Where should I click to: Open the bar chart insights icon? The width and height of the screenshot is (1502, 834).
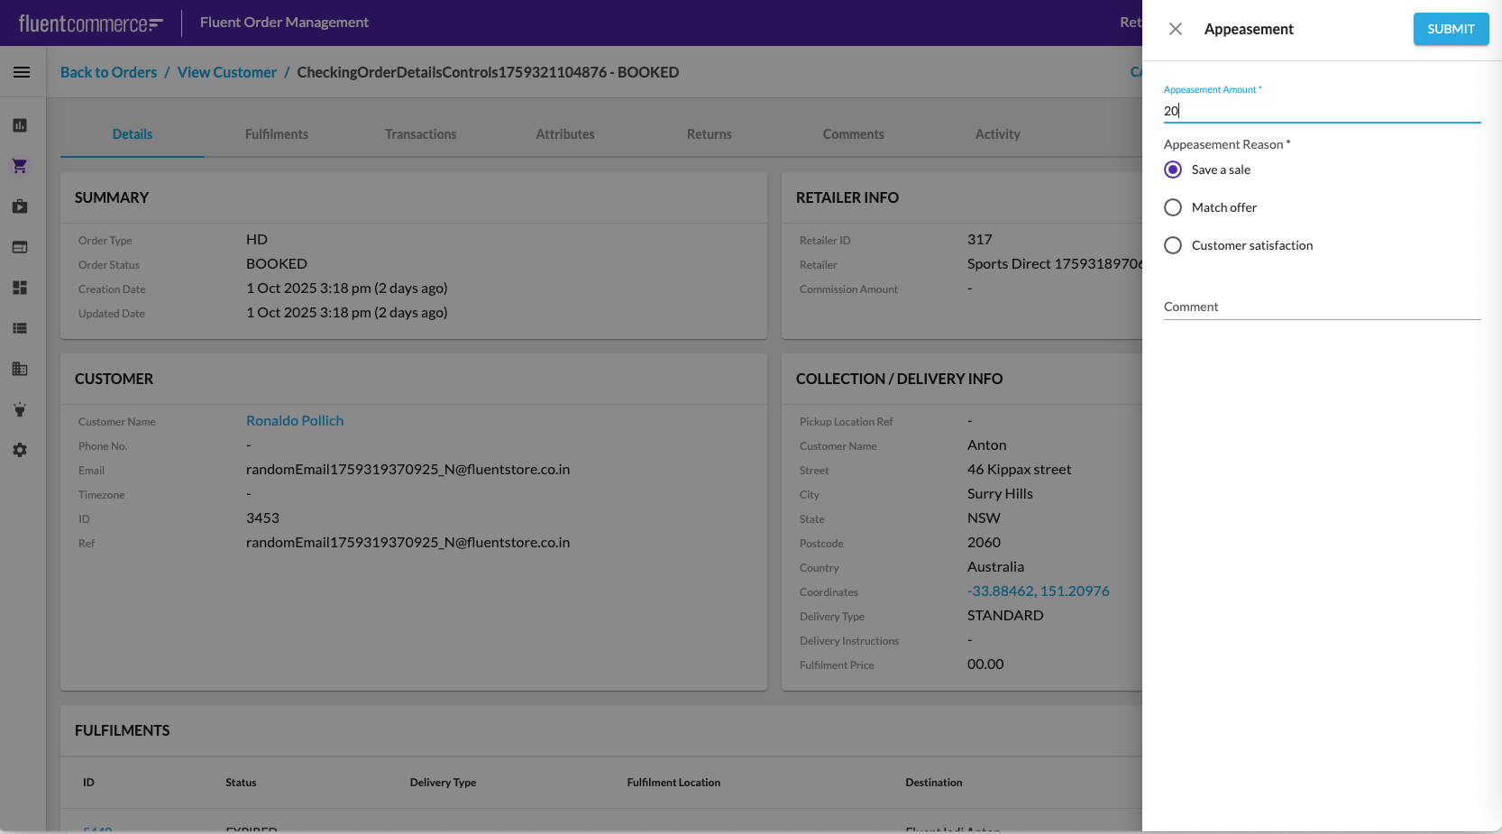tap(20, 125)
